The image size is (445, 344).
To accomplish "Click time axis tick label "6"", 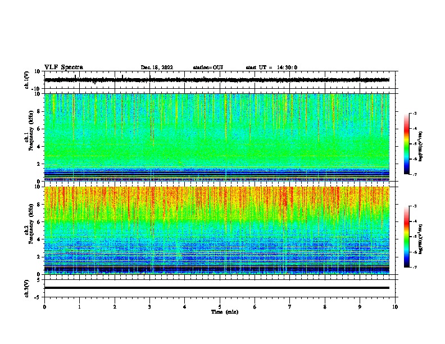I will pyautogui.click(x=255, y=307).
